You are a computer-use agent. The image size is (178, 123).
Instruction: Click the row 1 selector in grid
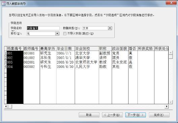5,53
